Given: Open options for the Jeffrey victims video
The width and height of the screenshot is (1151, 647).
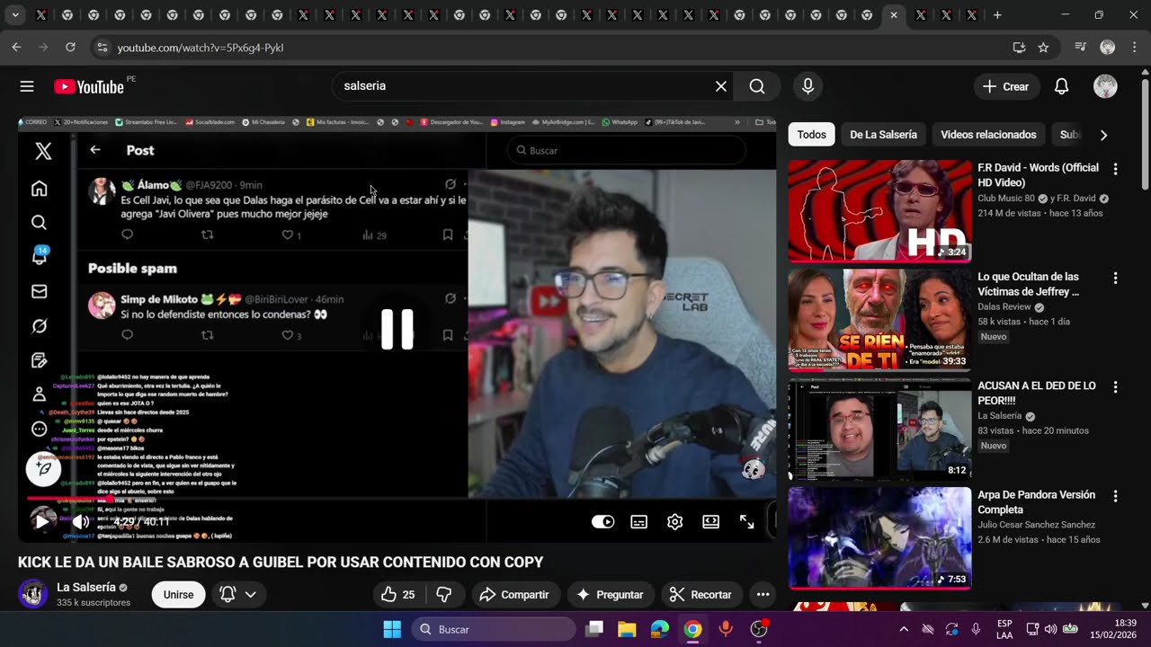Looking at the screenshot, I should (1115, 279).
